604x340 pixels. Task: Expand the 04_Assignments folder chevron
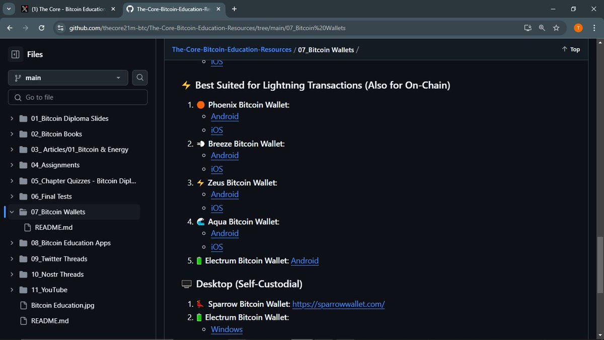[x=11, y=165]
